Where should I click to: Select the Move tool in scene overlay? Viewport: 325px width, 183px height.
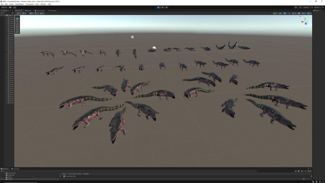(17, 21)
